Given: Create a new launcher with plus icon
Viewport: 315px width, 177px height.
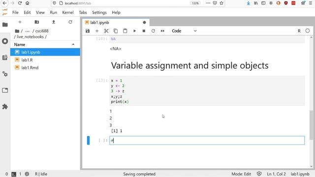Looking at the screenshot, I should click(x=20, y=22).
